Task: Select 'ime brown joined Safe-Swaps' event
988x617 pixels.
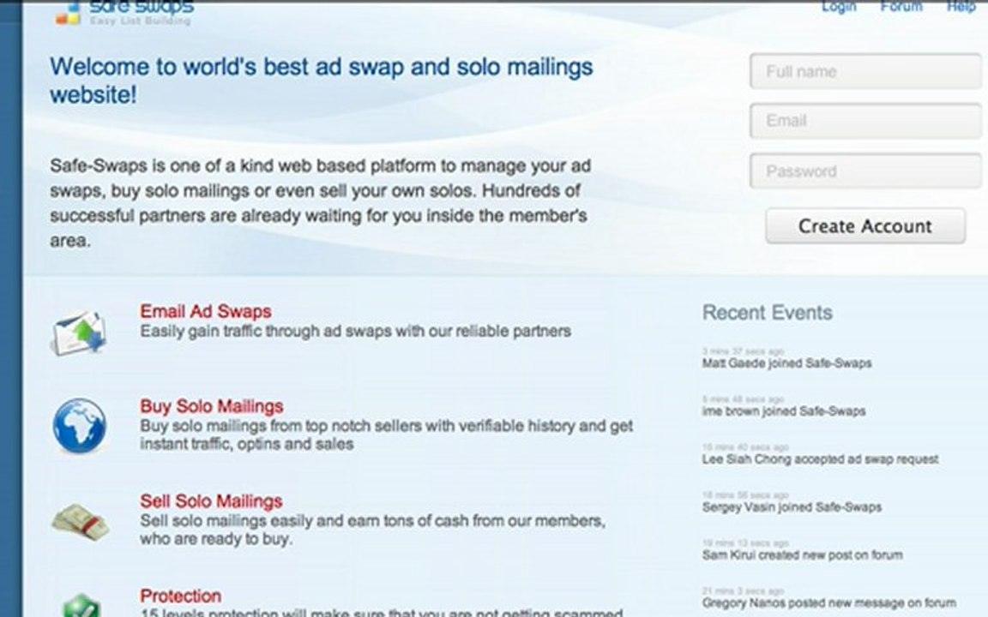Action: click(x=784, y=411)
